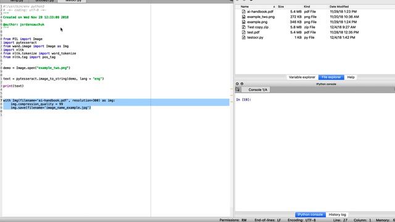Screen dimensions: 395x222
Task: Click the Test copy.zip archive icon
Action: point(243,27)
